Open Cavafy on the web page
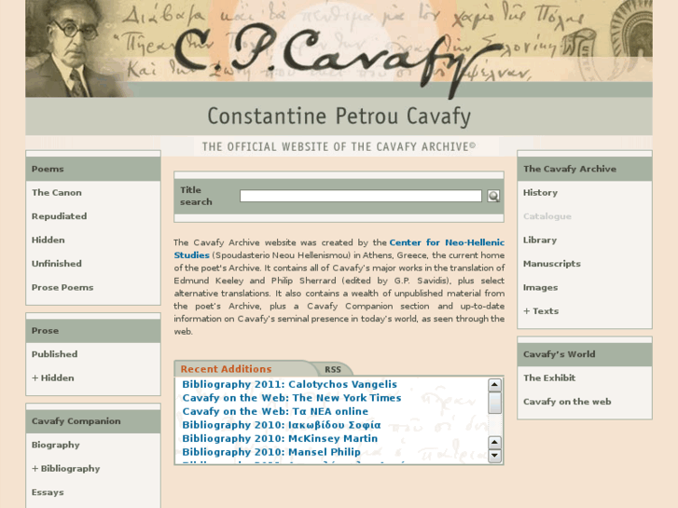 coord(567,402)
